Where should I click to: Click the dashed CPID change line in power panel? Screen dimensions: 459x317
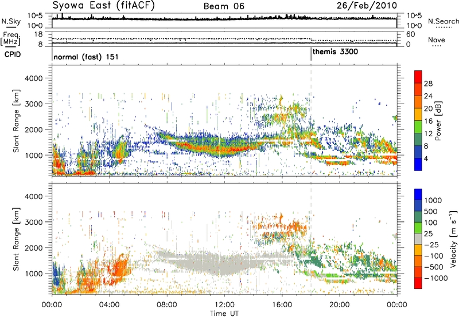[x=311, y=121]
